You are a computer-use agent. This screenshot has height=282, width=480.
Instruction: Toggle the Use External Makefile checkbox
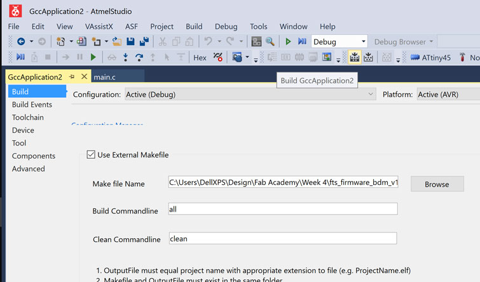[x=91, y=154]
